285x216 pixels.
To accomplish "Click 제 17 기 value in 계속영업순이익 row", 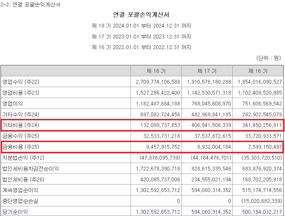I will (211, 190).
